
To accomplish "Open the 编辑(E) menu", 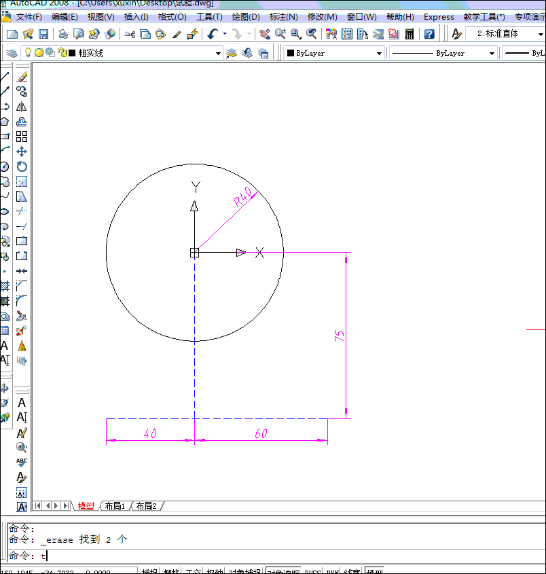I will [x=65, y=17].
